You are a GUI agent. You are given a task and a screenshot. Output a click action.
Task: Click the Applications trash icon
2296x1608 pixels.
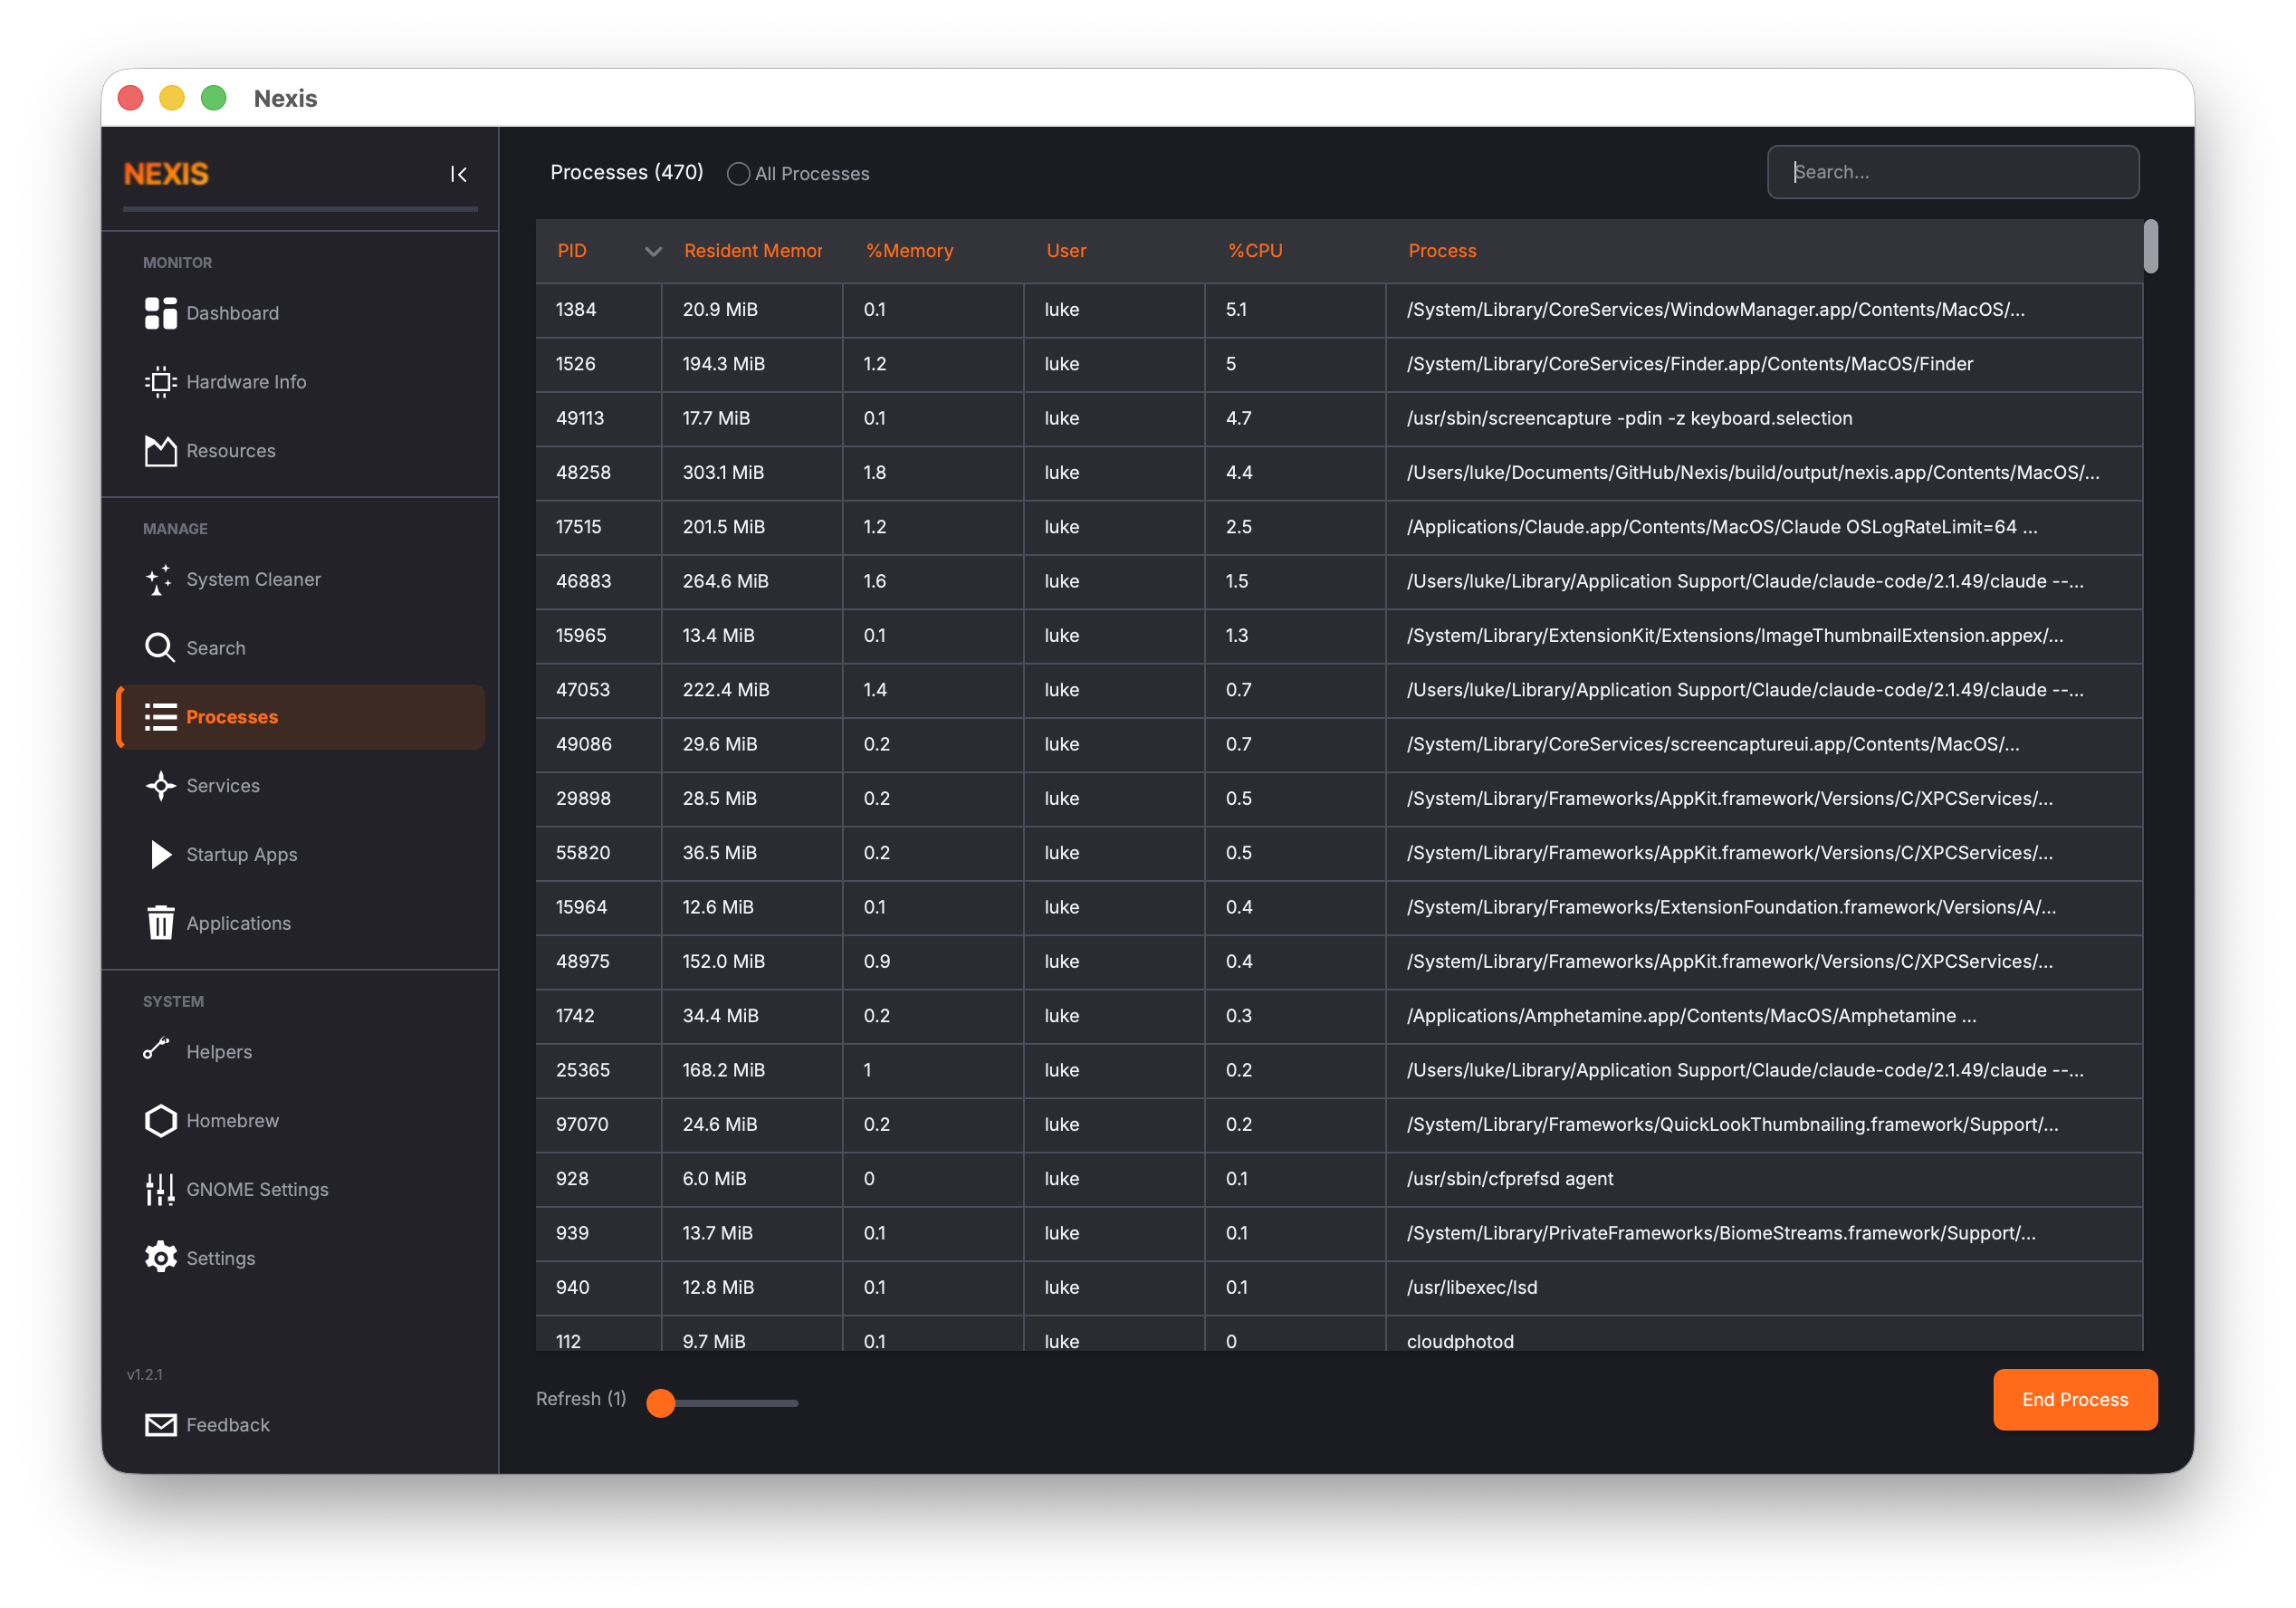click(160, 923)
